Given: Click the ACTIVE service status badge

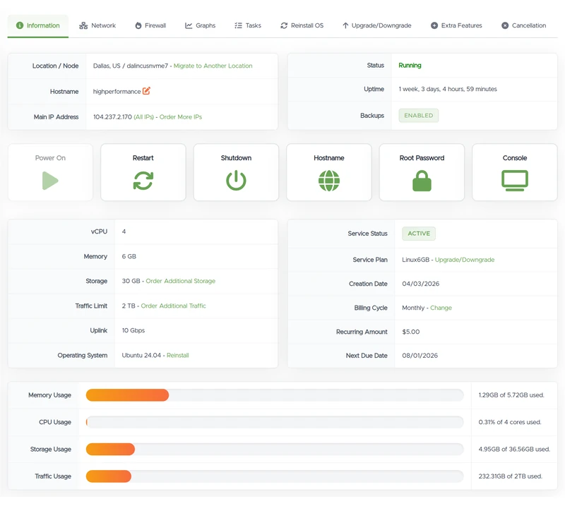Looking at the screenshot, I should click(419, 234).
